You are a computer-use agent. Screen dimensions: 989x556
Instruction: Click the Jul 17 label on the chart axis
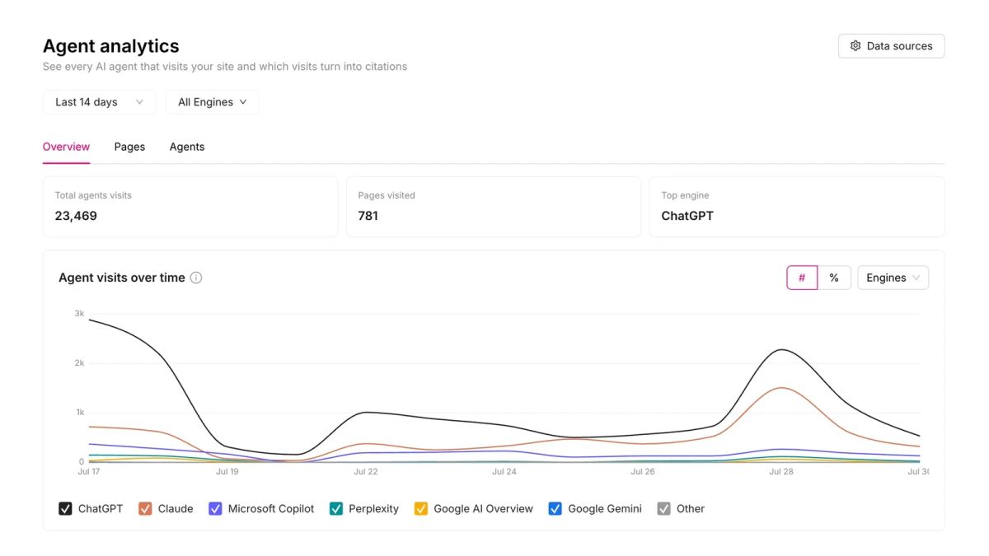[89, 472]
